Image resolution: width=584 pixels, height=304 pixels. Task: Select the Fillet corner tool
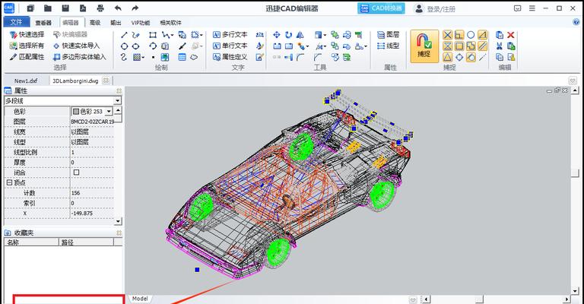300,57
